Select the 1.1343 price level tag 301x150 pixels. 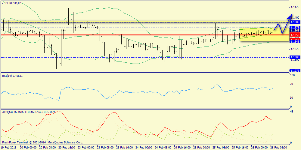(295, 42)
